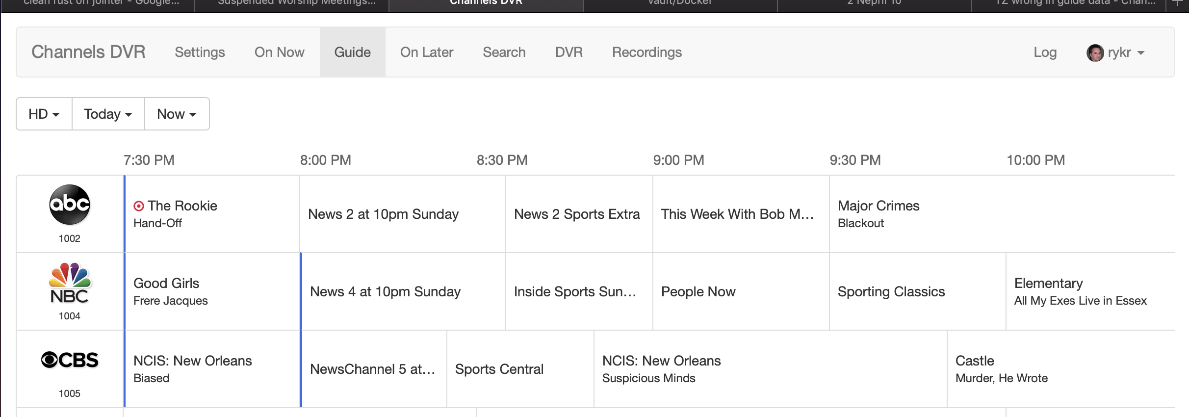Image resolution: width=1189 pixels, height=417 pixels.
Task: Select the Major Crimes Blackout program
Action: pyautogui.click(x=878, y=214)
